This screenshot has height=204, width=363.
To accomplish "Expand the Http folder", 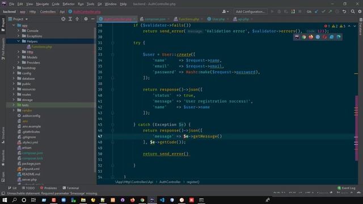I will (x=19, y=52).
